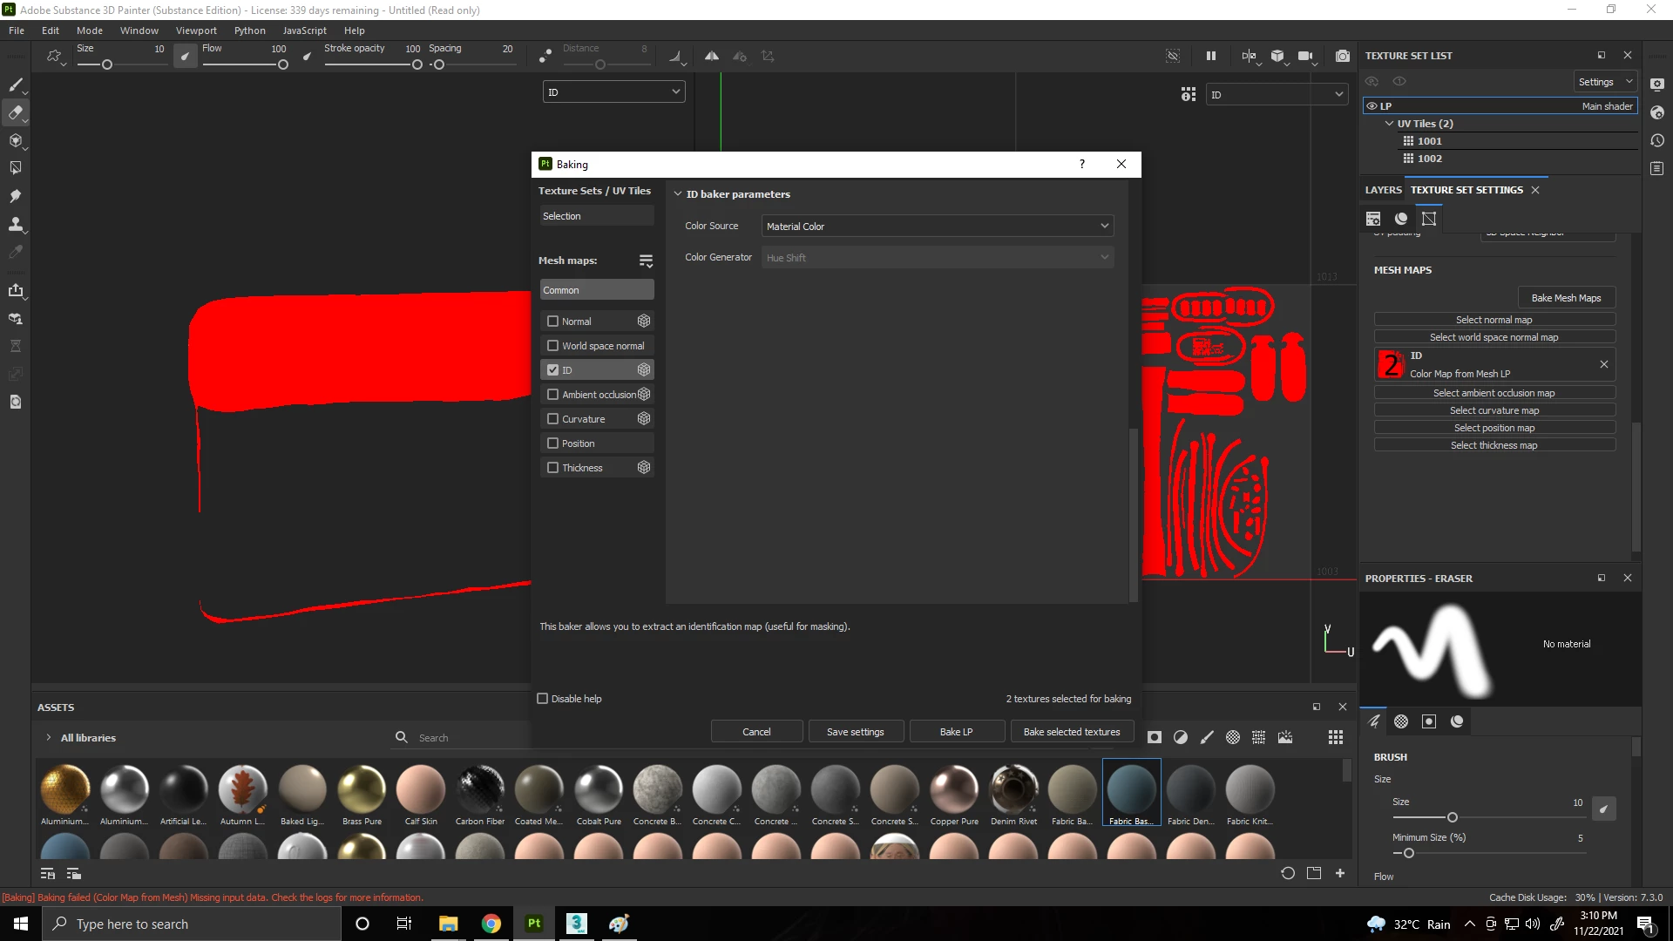Switch to the LAYERS tab
The width and height of the screenshot is (1673, 941).
[x=1383, y=190]
